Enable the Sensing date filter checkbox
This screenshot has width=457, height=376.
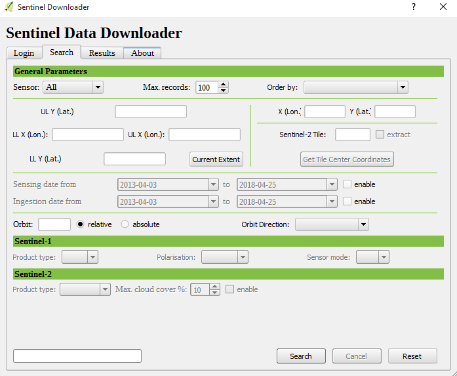coord(348,184)
